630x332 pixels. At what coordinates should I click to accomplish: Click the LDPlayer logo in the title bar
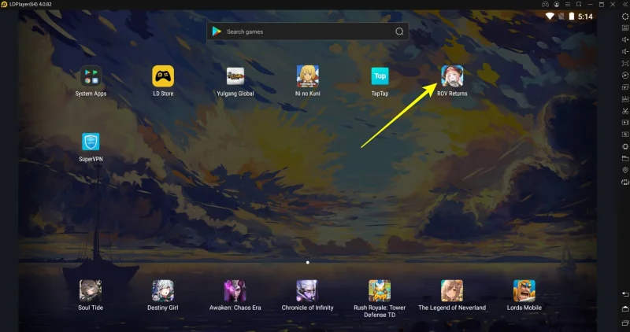[4, 5]
